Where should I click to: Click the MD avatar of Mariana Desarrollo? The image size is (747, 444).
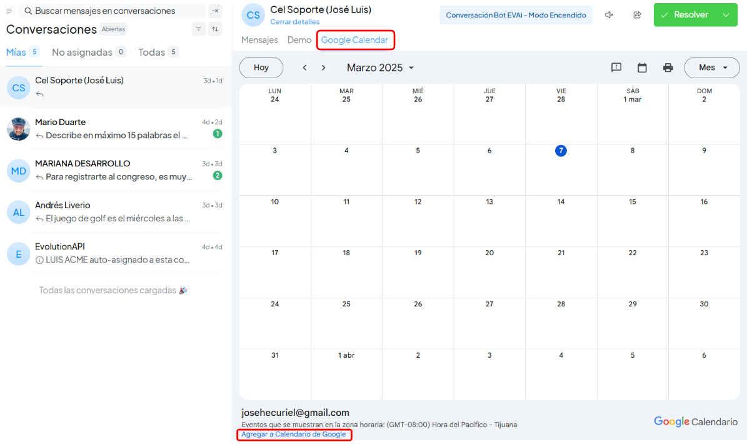click(x=19, y=171)
